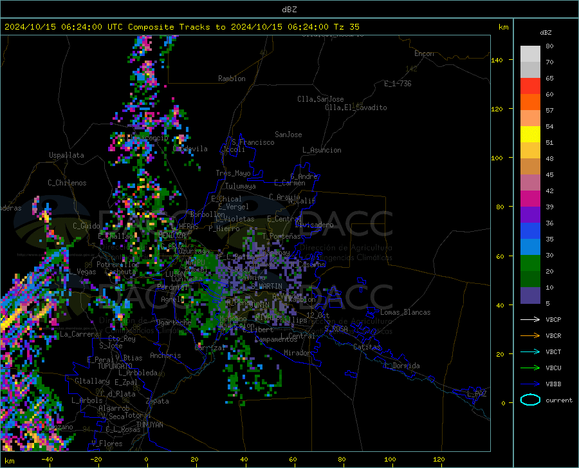
Task: Click the Tulumaya map label
Action: tap(240, 186)
